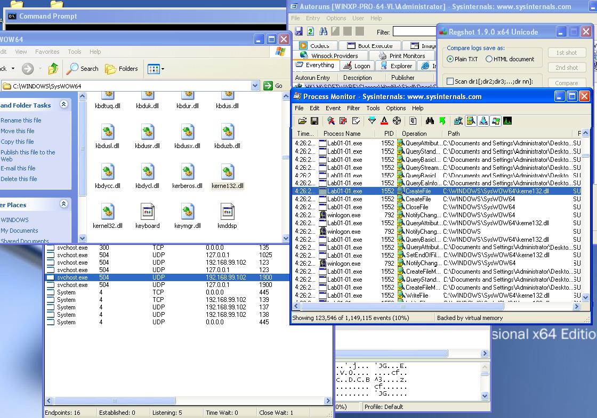Viewport: 597px width, 418px height.
Task: Toggle Show Profiling Events green graph icon
Action: (x=507, y=121)
